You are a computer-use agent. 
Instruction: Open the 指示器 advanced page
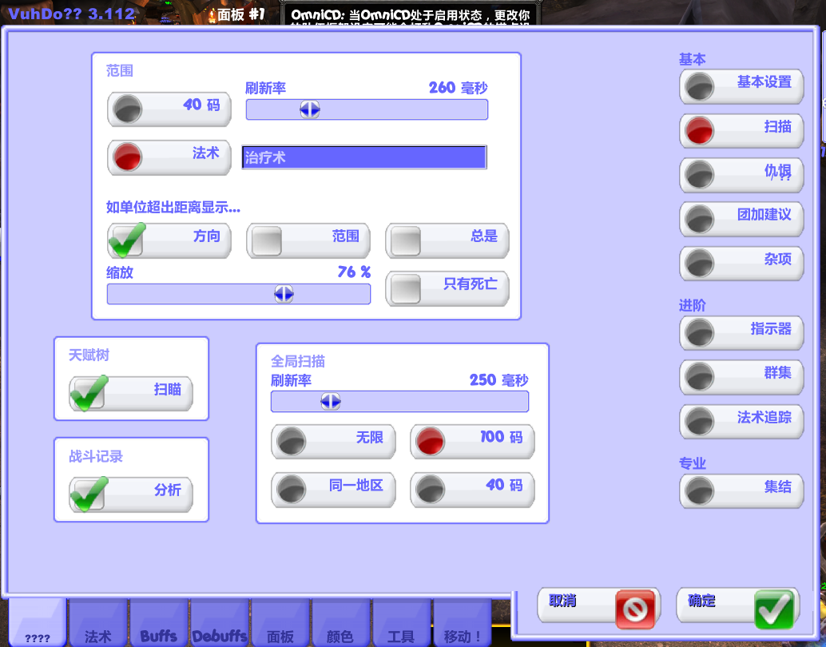tap(741, 332)
